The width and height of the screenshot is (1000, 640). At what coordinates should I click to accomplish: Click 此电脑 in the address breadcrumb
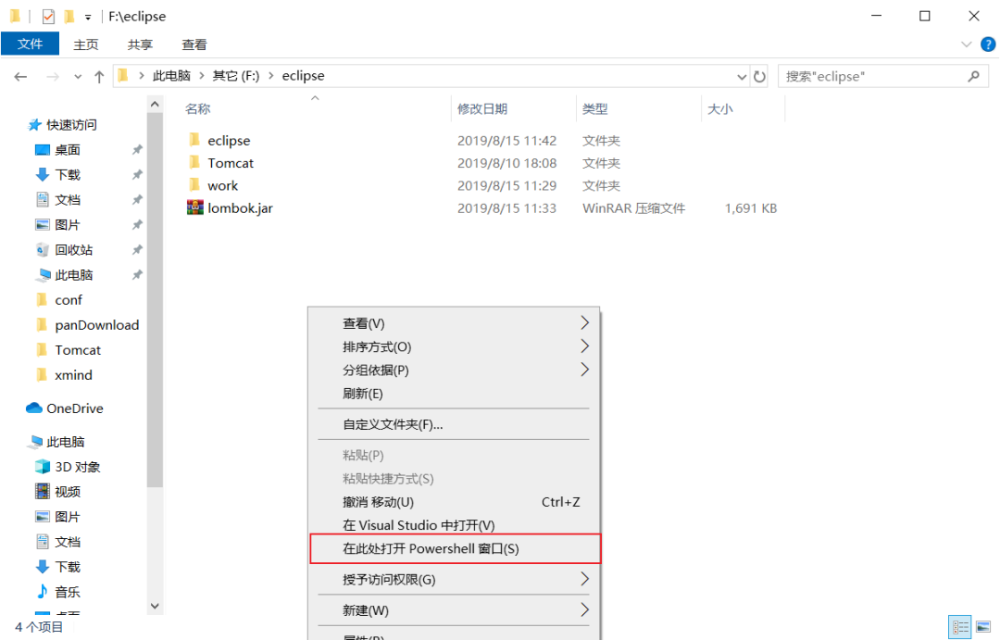[171, 76]
